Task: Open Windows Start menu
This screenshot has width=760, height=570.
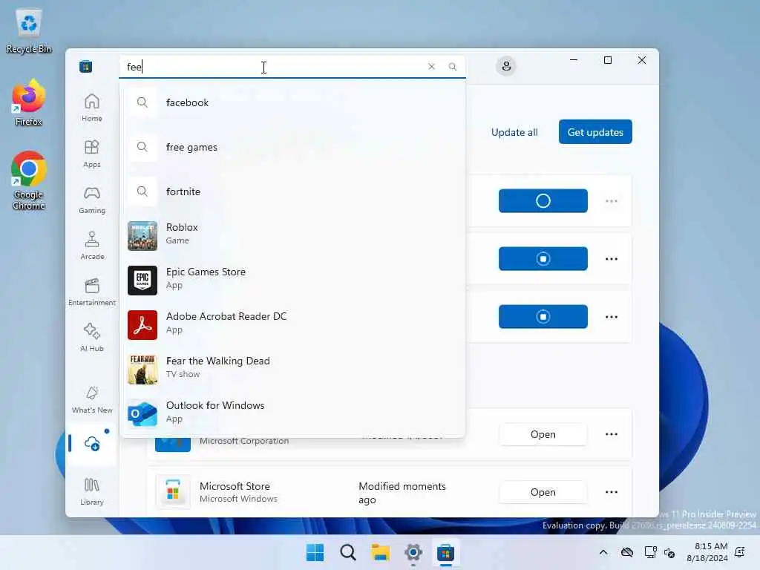Action: tap(315, 552)
